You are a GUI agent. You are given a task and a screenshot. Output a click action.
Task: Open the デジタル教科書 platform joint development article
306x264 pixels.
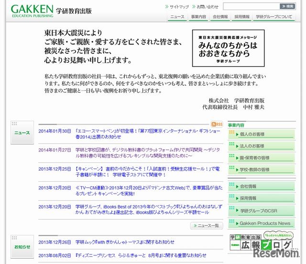tap(148, 153)
